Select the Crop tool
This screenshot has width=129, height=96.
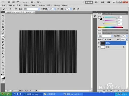pyautogui.click(x=3, y=27)
